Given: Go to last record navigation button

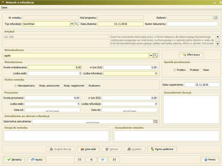Looking at the screenshot, I should pyautogui.click(x=114, y=160).
